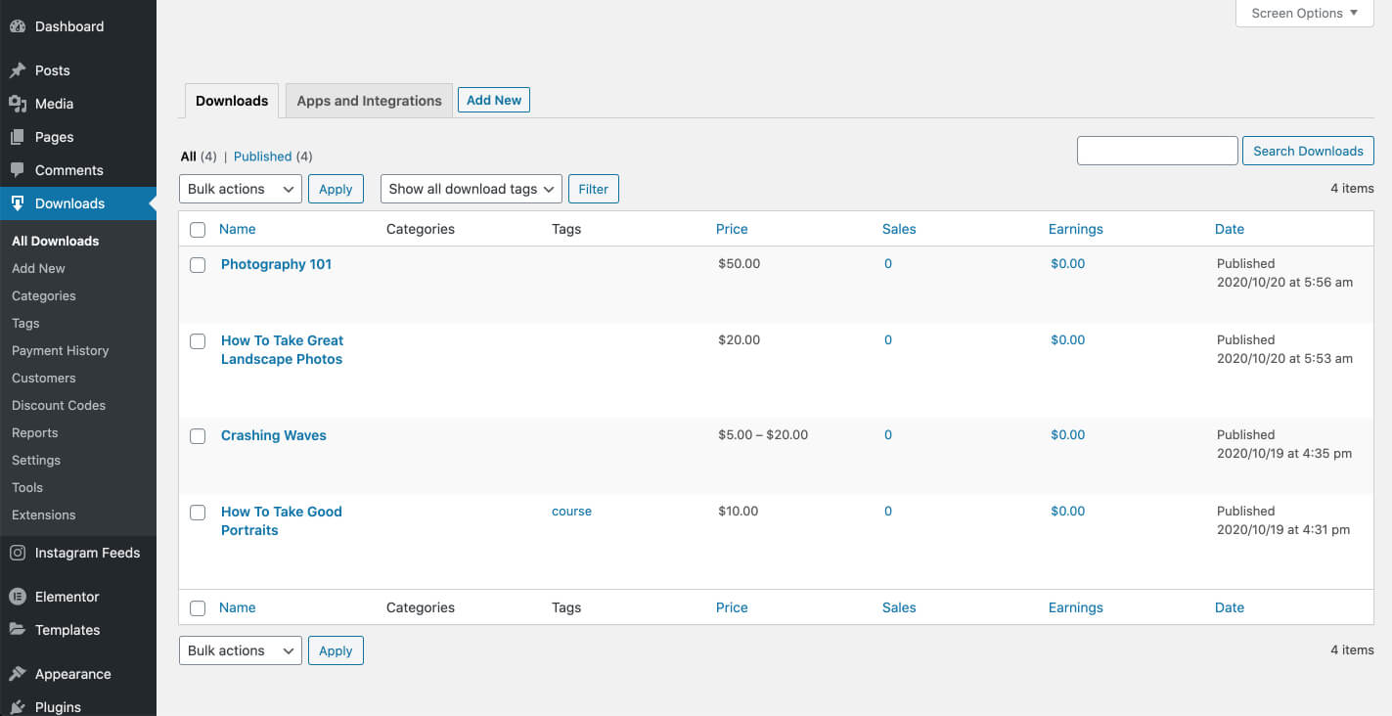Viewport: 1392px width, 716px height.
Task: Open the Categories submenu item
Action: point(43,295)
